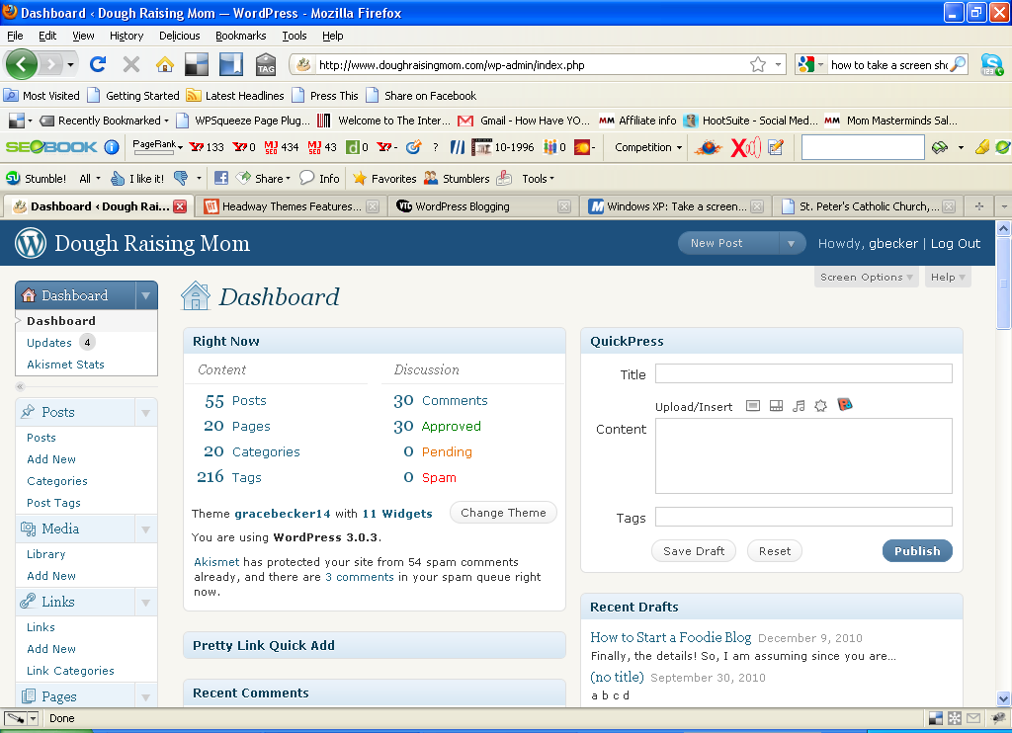Click the add image upload icon in QuickPress

point(752,406)
